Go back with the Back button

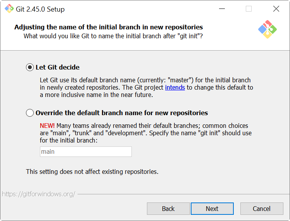click(168, 209)
